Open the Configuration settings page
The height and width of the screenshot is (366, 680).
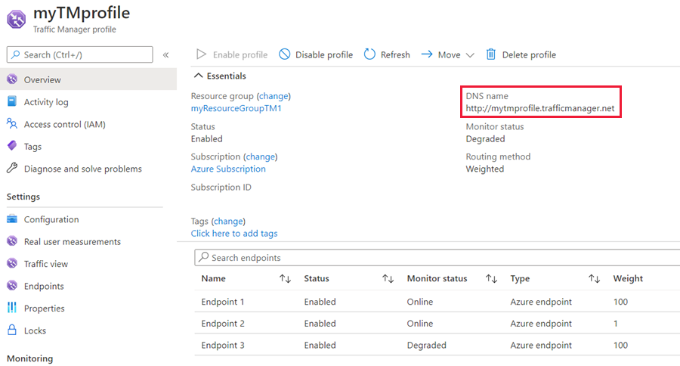tap(51, 219)
